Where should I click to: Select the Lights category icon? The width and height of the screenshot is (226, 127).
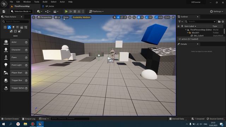(13, 27)
